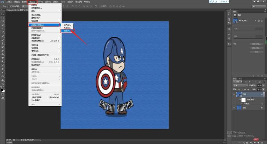Select the Lasso tool in the toolbox
The height and width of the screenshot is (144, 267).
[2, 21]
